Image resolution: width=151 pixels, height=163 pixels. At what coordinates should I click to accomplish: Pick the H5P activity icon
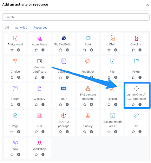(64, 89)
